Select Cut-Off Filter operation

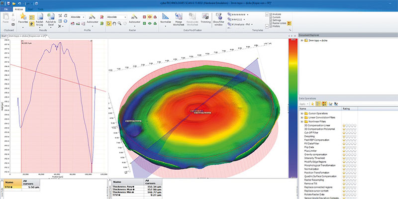(x=311, y=132)
